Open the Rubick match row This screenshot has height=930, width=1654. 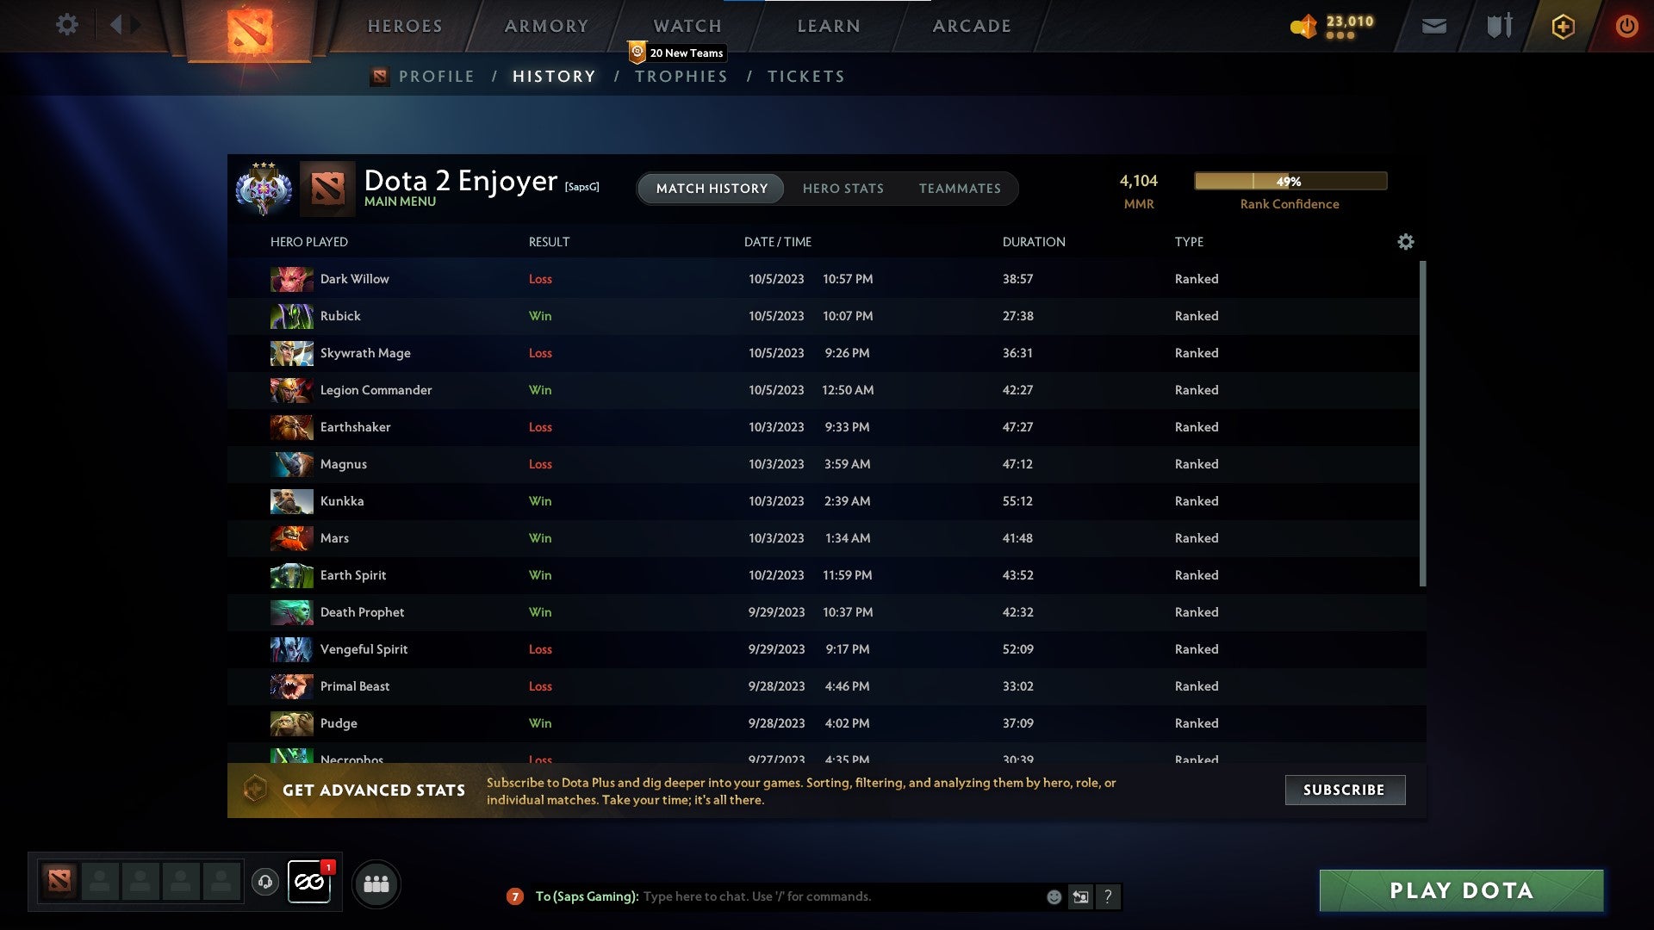click(603, 316)
